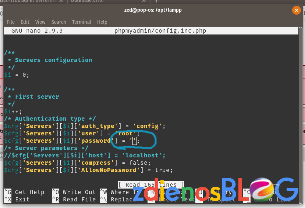305x208 pixels.
Task: Click the 'false' value of compress
Action: tap(138, 163)
